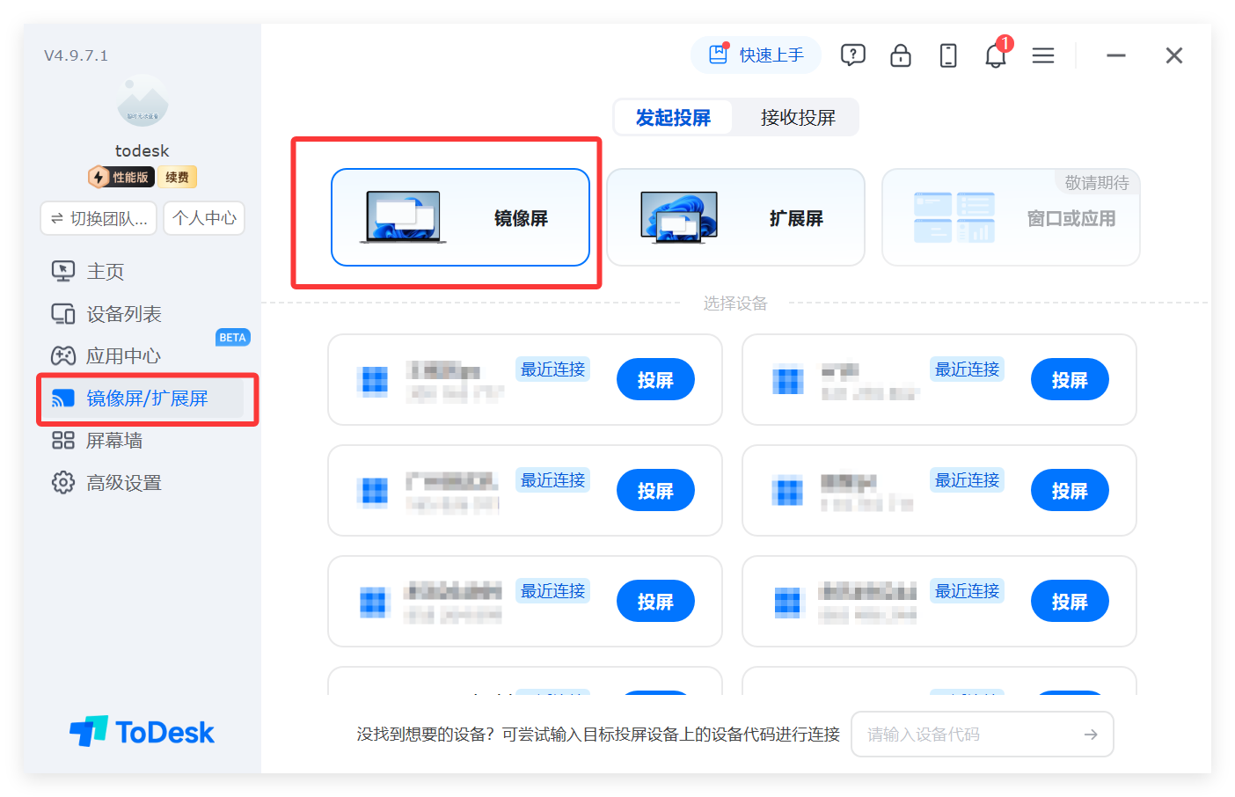Select the 扩展屏 extended screen card
1235x797 pixels.
coord(735,217)
